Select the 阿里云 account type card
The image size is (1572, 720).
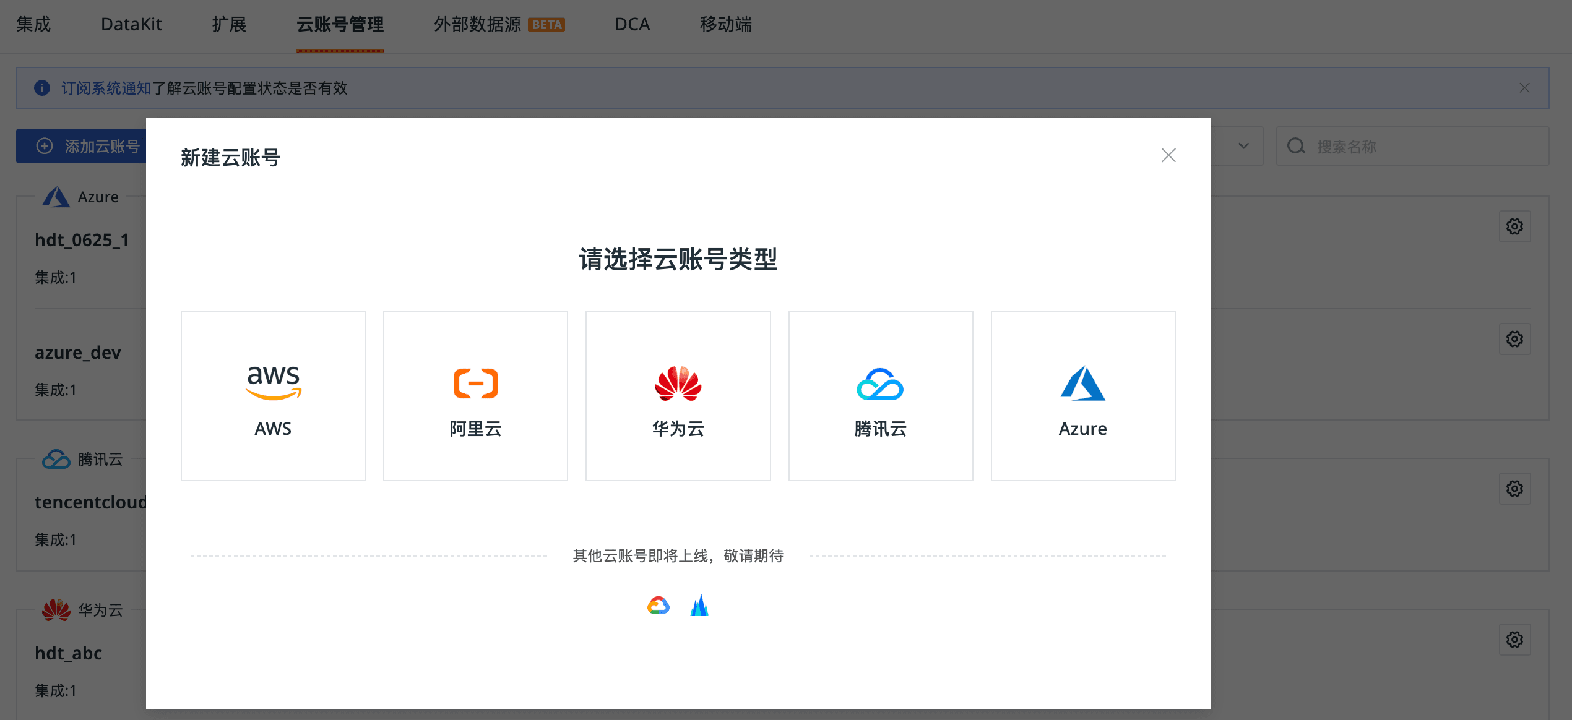pos(475,396)
